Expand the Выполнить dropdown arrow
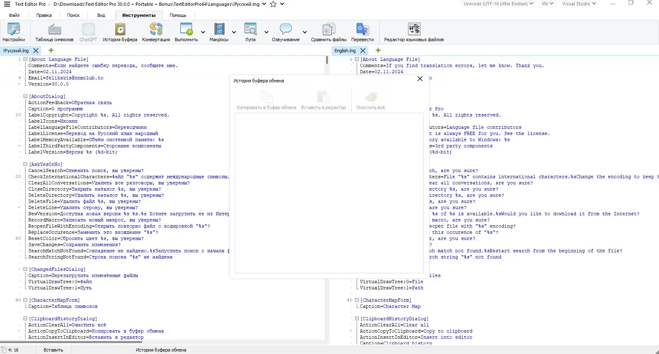Viewport: 659px width, 354px height. tap(203, 32)
